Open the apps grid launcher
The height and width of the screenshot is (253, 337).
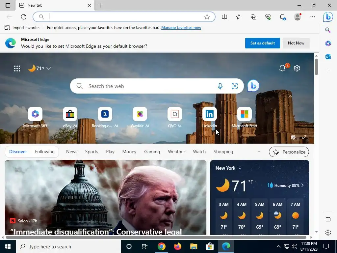tap(17, 69)
